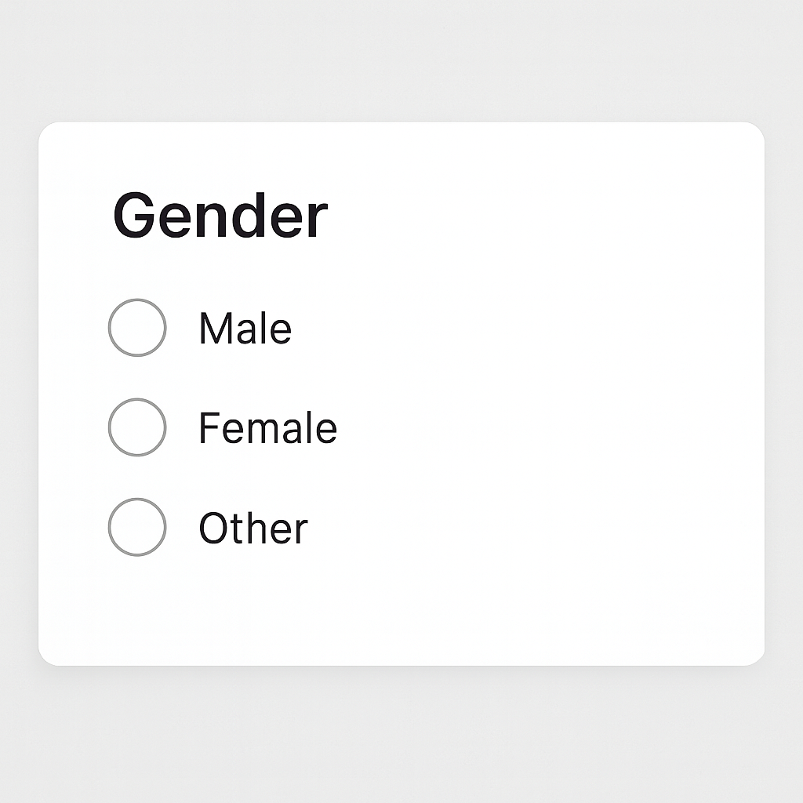Image resolution: width=803 pixels, height=803 pixels.
Task: Click the Female label text
Action: (267, 428)
